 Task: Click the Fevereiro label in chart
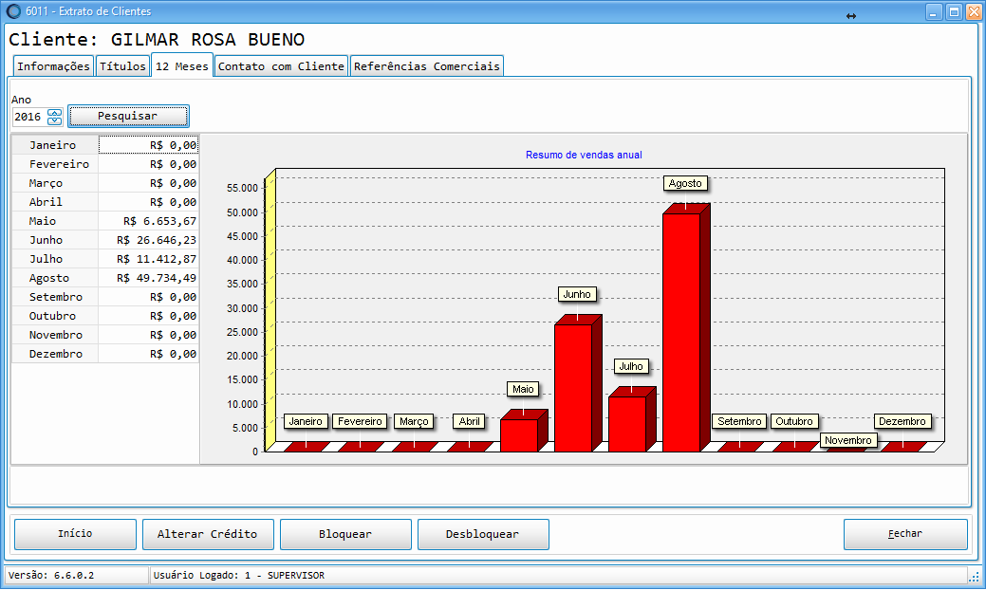click(x=361, y=421)
